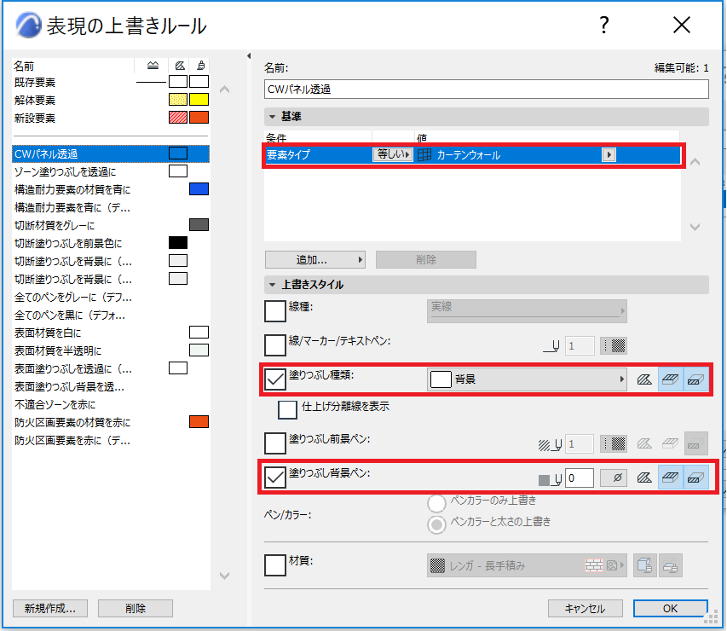Click the line type column header icon
This screenshot has height=631, width=727.
pyautogui.click(x=153, y=66)
